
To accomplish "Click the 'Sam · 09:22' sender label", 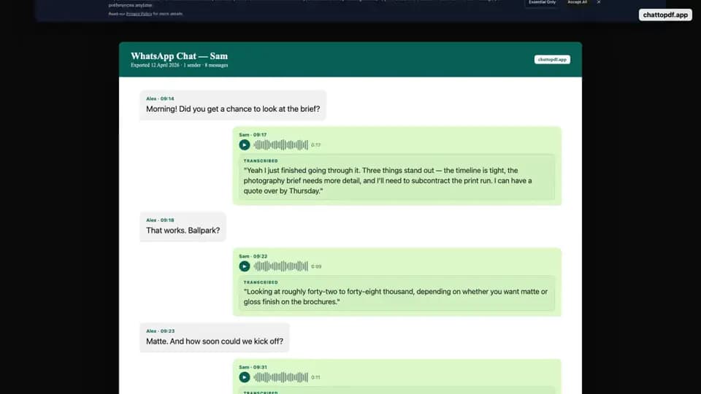I will click(253, 256).
